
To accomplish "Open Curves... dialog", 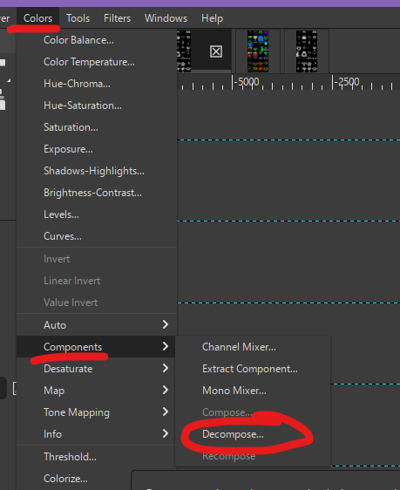I will [x=97, y=236].
